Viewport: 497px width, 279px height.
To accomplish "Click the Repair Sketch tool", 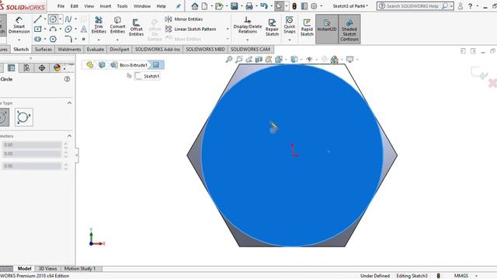I will pos(272,27).
